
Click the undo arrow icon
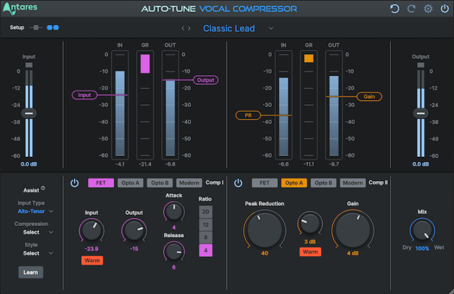pyautogui.click(x=394, y=9)
